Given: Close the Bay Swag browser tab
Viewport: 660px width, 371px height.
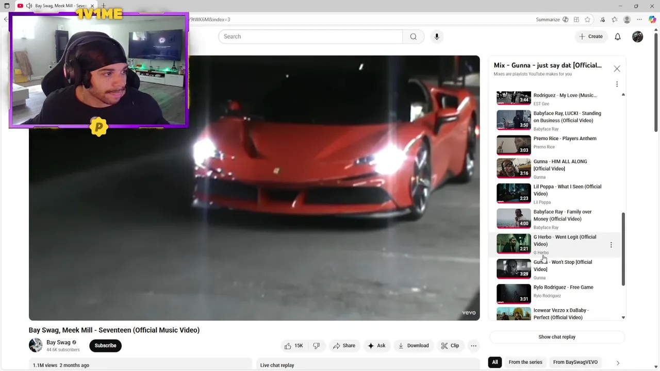Looking at the screenshot, I should (92, 6).
